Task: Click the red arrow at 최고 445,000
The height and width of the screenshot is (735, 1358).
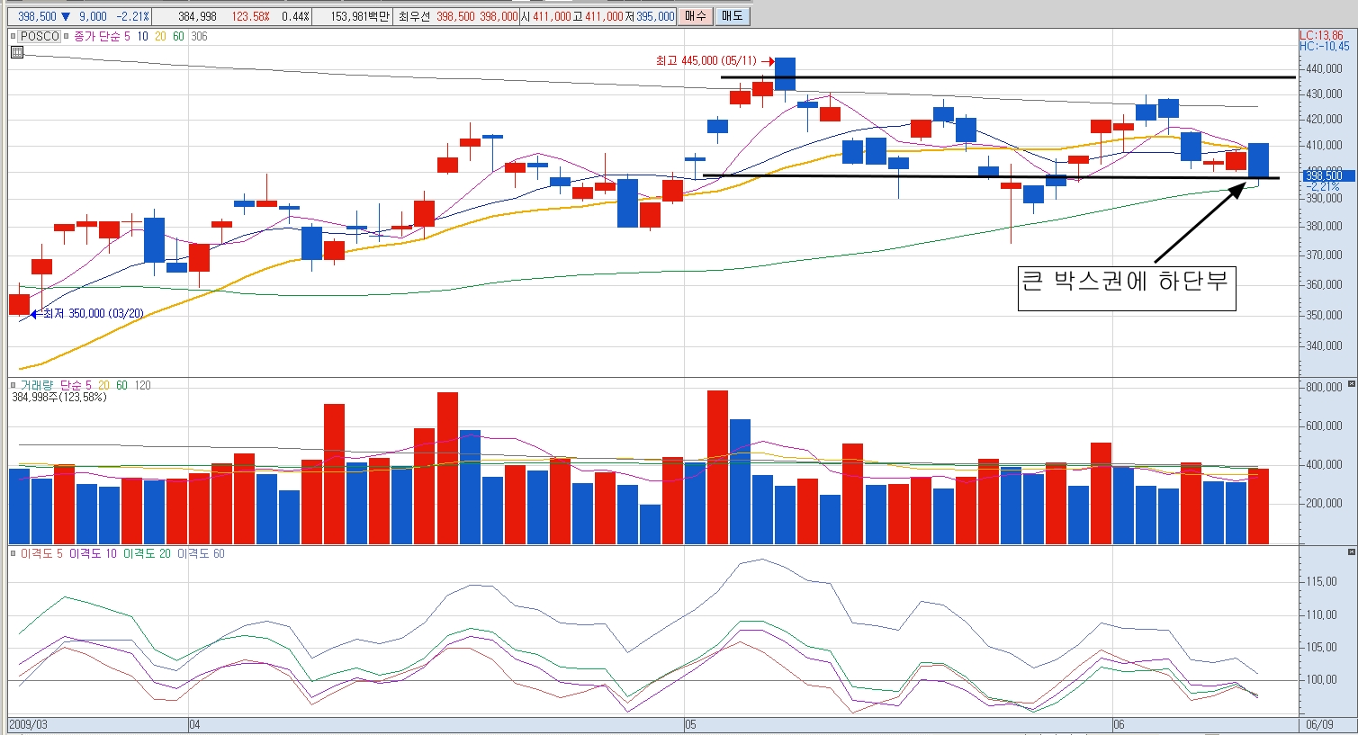Action: click(x=768, y=61)
